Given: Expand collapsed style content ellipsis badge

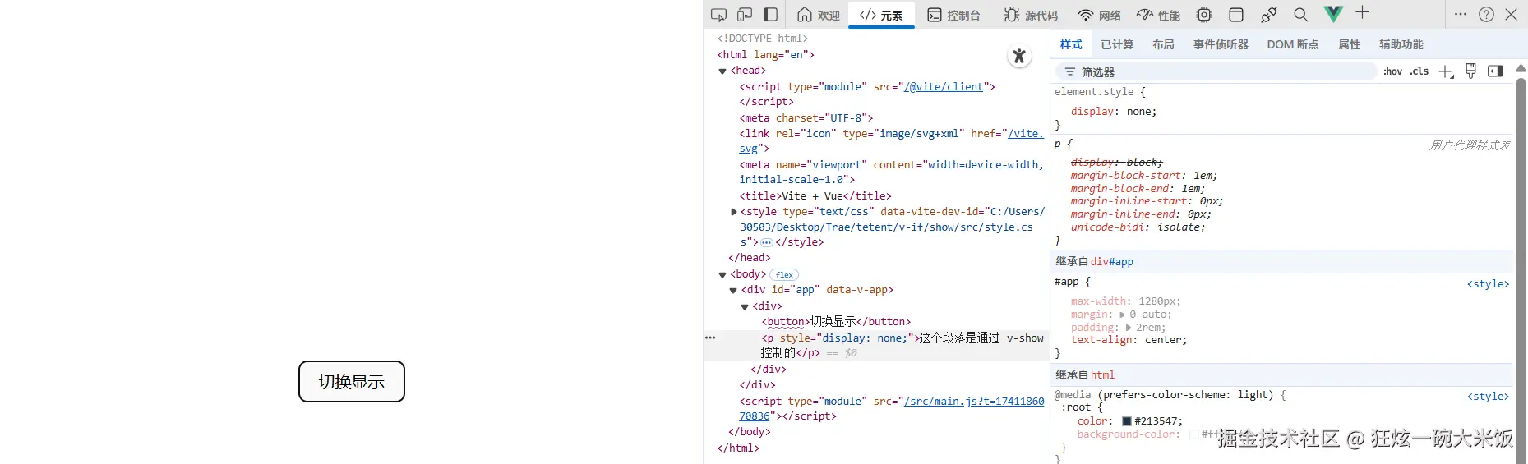Looking at the screenshot, I should 766,242.
